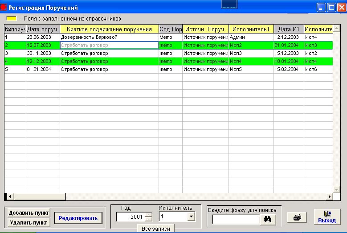Click the Дата поруч. column header
Screen dimensions: 347x233
(43, 29)
